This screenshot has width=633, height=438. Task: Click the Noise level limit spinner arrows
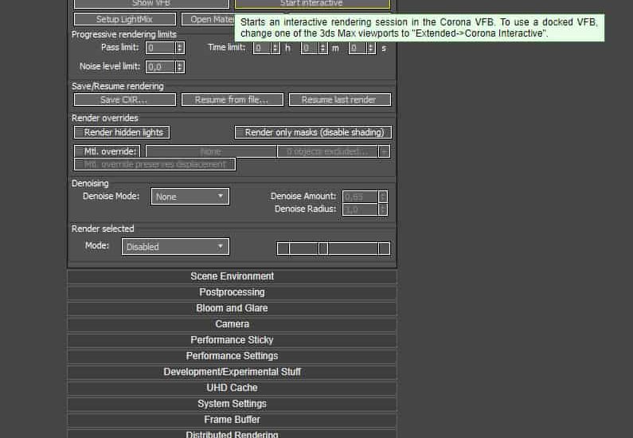(x=180, y=67)
